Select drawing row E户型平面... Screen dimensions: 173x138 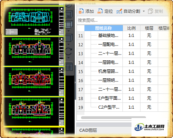click(109, 98)
